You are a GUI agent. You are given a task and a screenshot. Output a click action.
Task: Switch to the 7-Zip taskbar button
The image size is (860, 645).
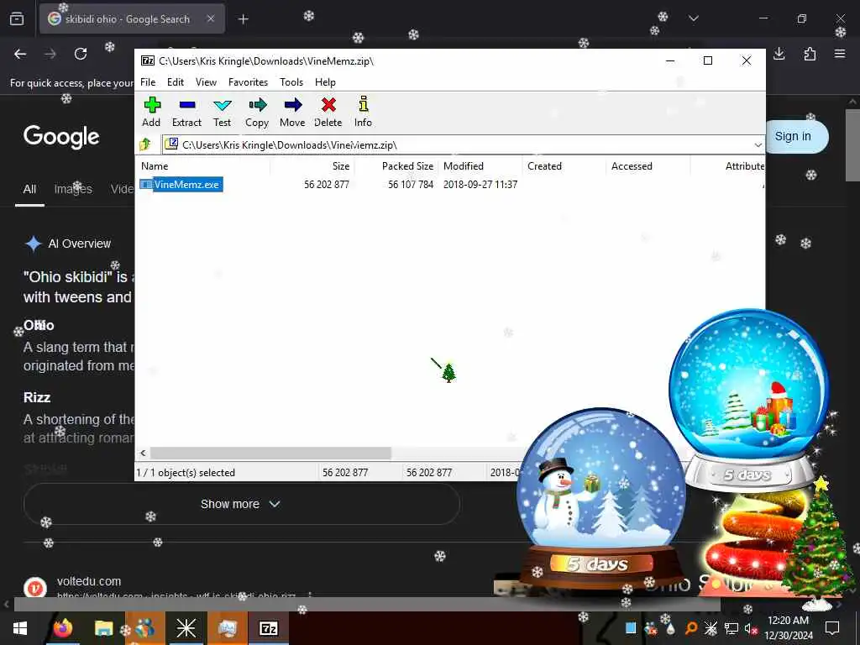(x=269, y=628)
